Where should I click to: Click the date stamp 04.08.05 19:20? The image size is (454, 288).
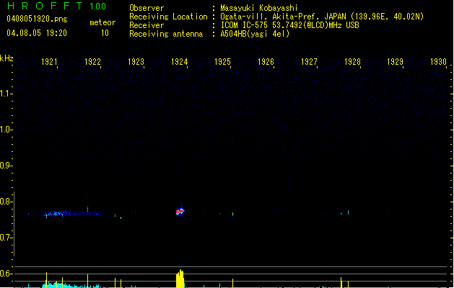(37, 33)
